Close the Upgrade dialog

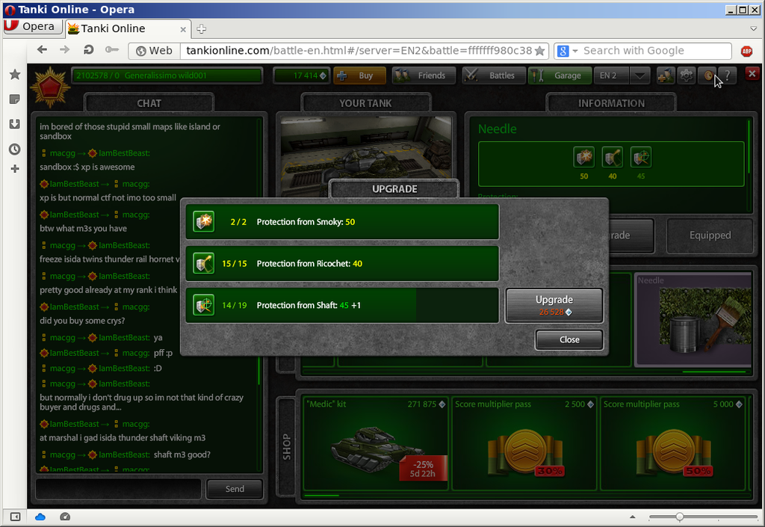tap(569, 339)
